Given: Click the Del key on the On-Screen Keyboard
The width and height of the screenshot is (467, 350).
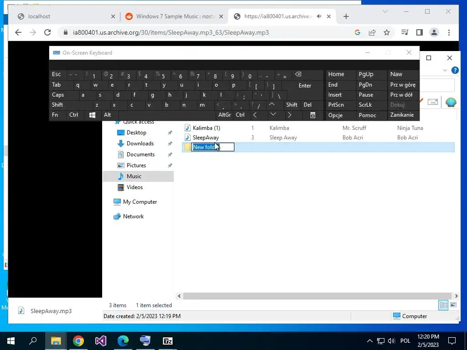Looking at the screenshot, I should click(312, 105).
